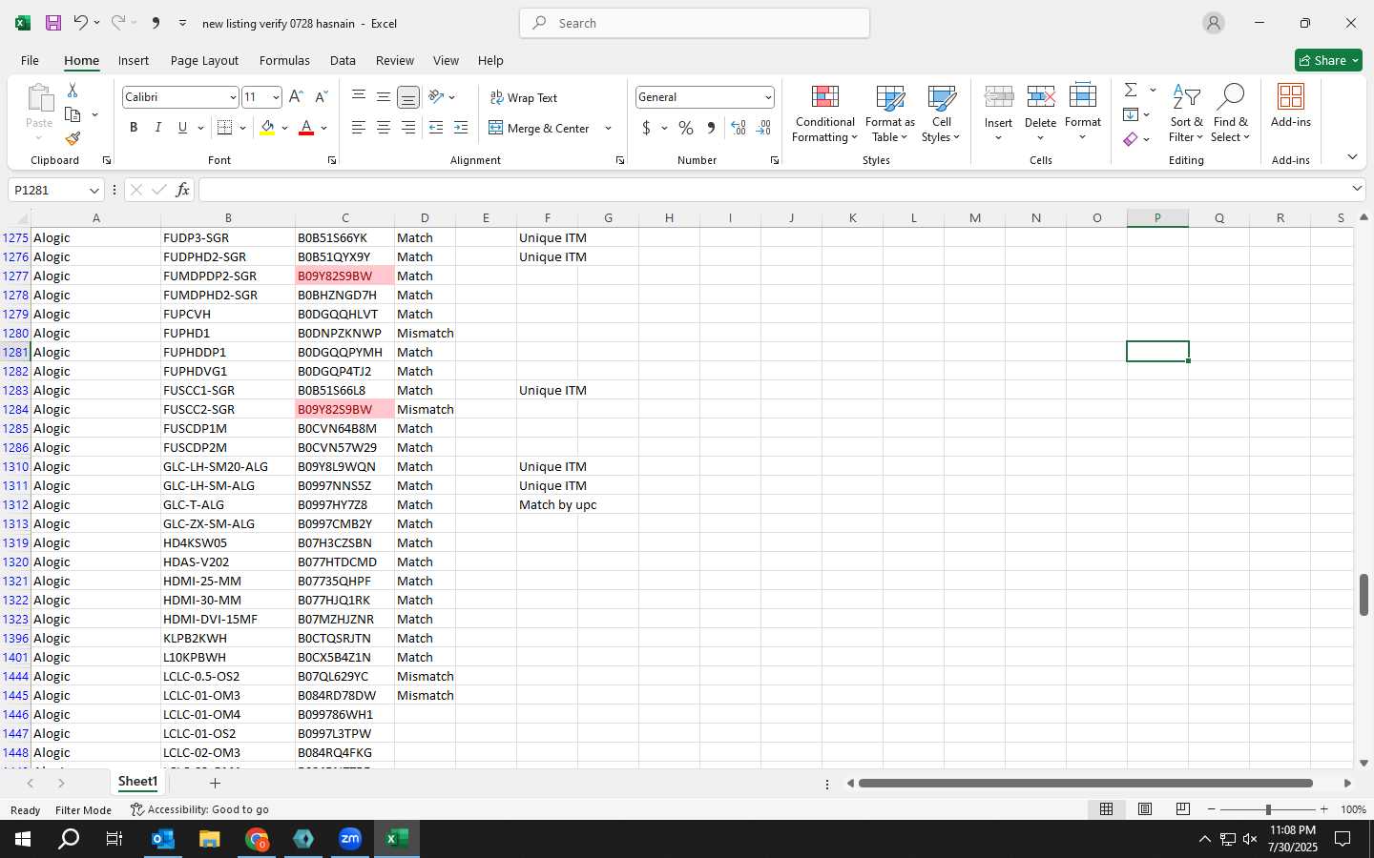Viewport: 1374px width, 858px height.
Task: Toggle italic formatting
Action: tap(158, 128)
